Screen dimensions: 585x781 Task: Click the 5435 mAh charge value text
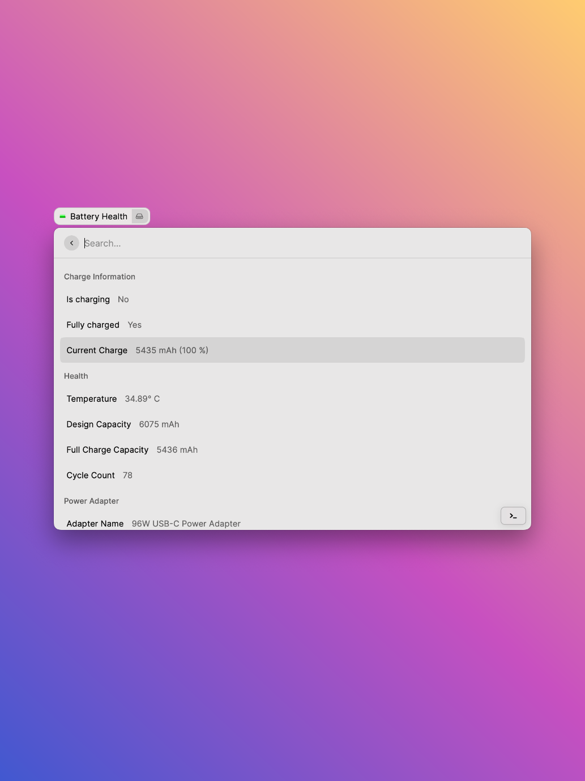(172, 350)
